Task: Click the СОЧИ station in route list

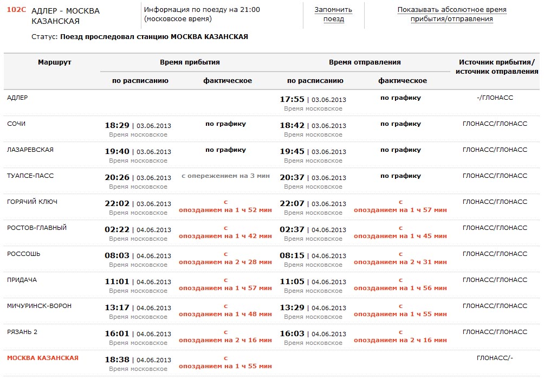Action: pyautogui.click(x=16, y=124)
